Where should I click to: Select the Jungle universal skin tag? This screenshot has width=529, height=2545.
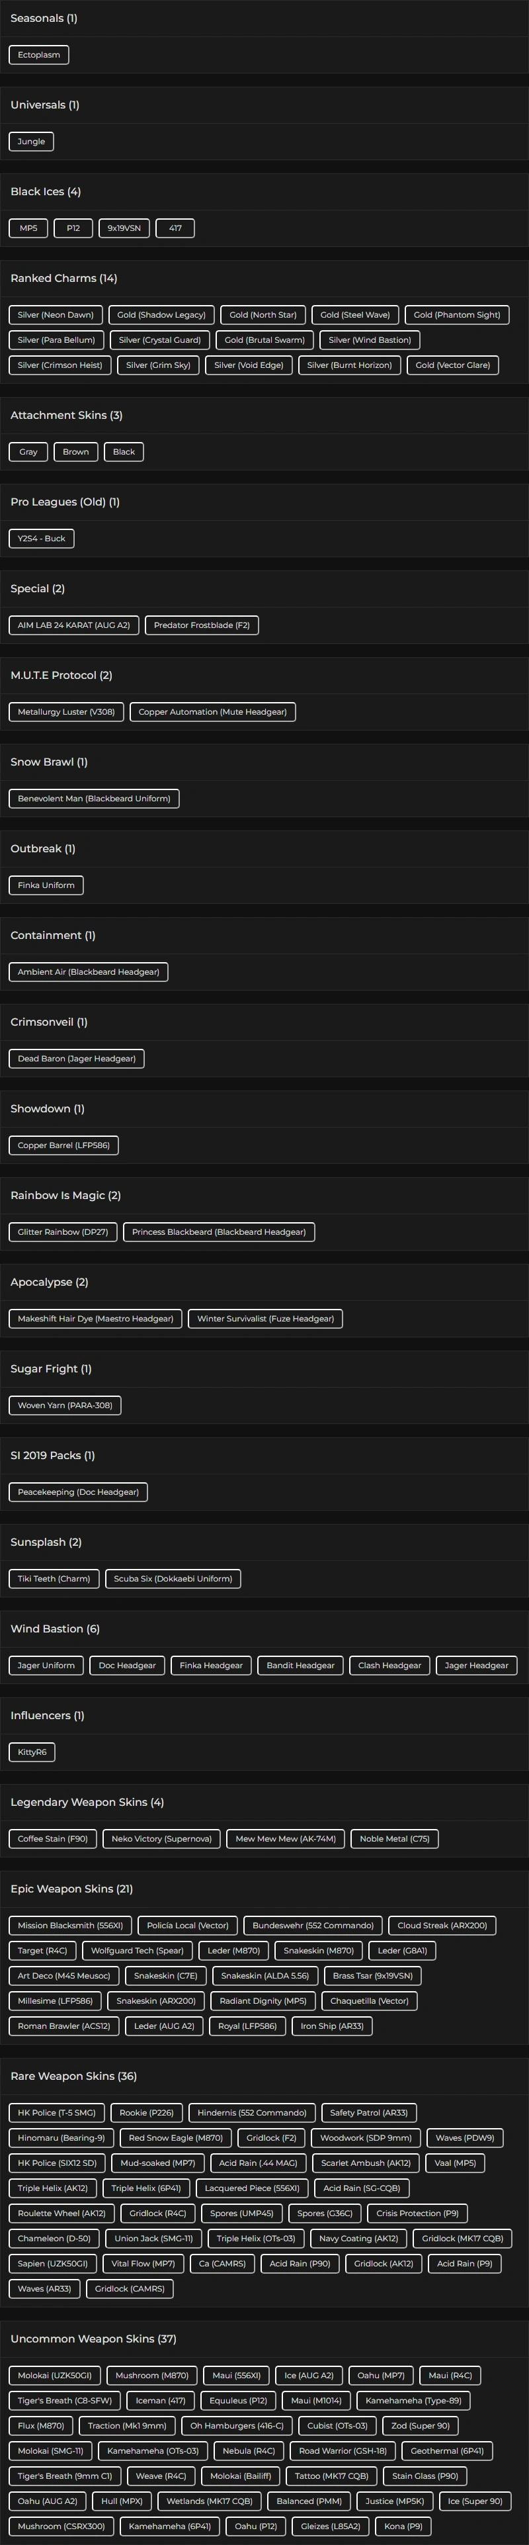30,142
